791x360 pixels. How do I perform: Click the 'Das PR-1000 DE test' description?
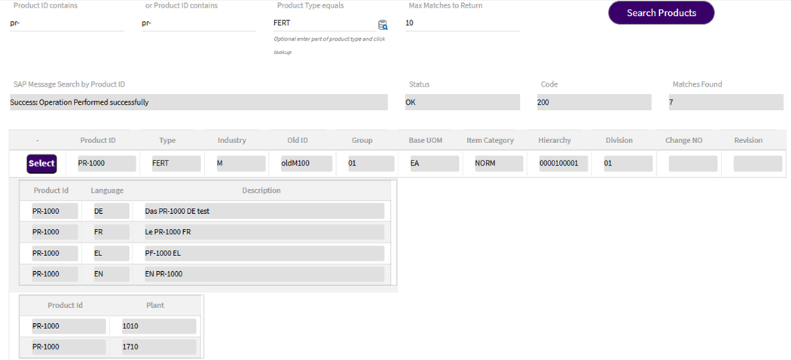264,212
